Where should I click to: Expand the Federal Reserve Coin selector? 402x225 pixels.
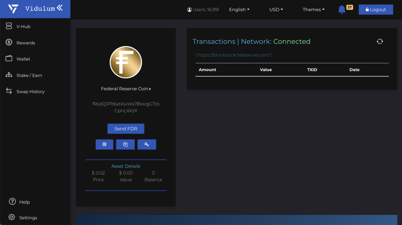coord(126,89)
